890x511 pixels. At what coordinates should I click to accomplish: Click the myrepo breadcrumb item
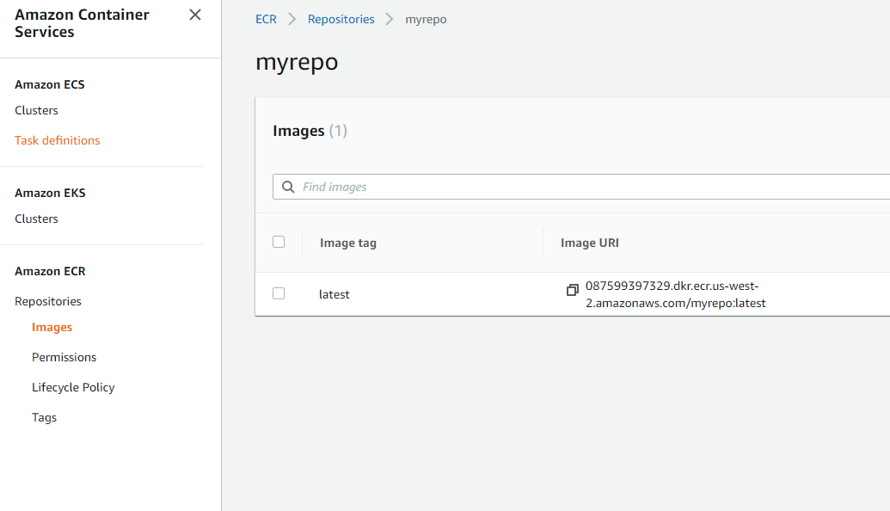coord(426,19)
